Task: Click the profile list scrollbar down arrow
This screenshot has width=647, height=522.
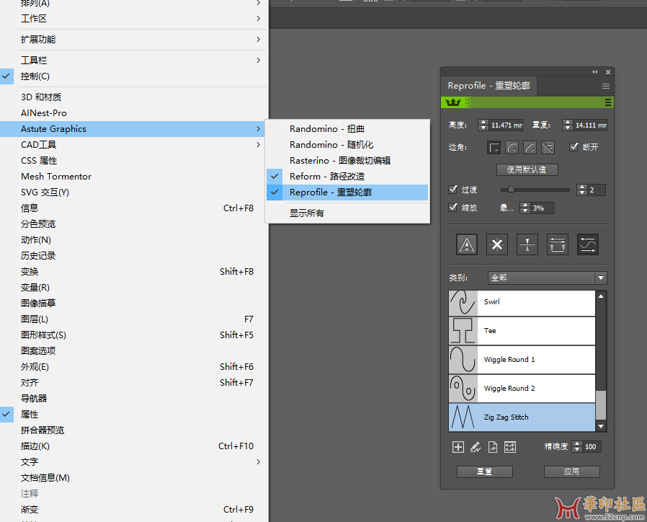Action: tap(601, 426)
